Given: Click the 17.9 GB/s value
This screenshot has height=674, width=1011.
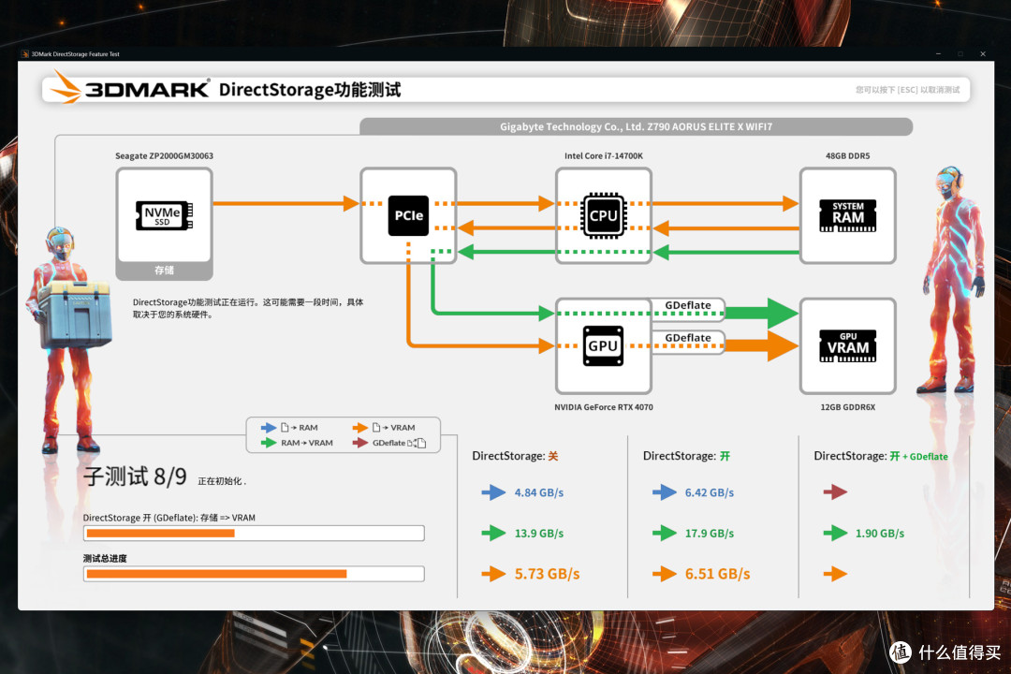Looking at the screenshot, I should 710,534.
